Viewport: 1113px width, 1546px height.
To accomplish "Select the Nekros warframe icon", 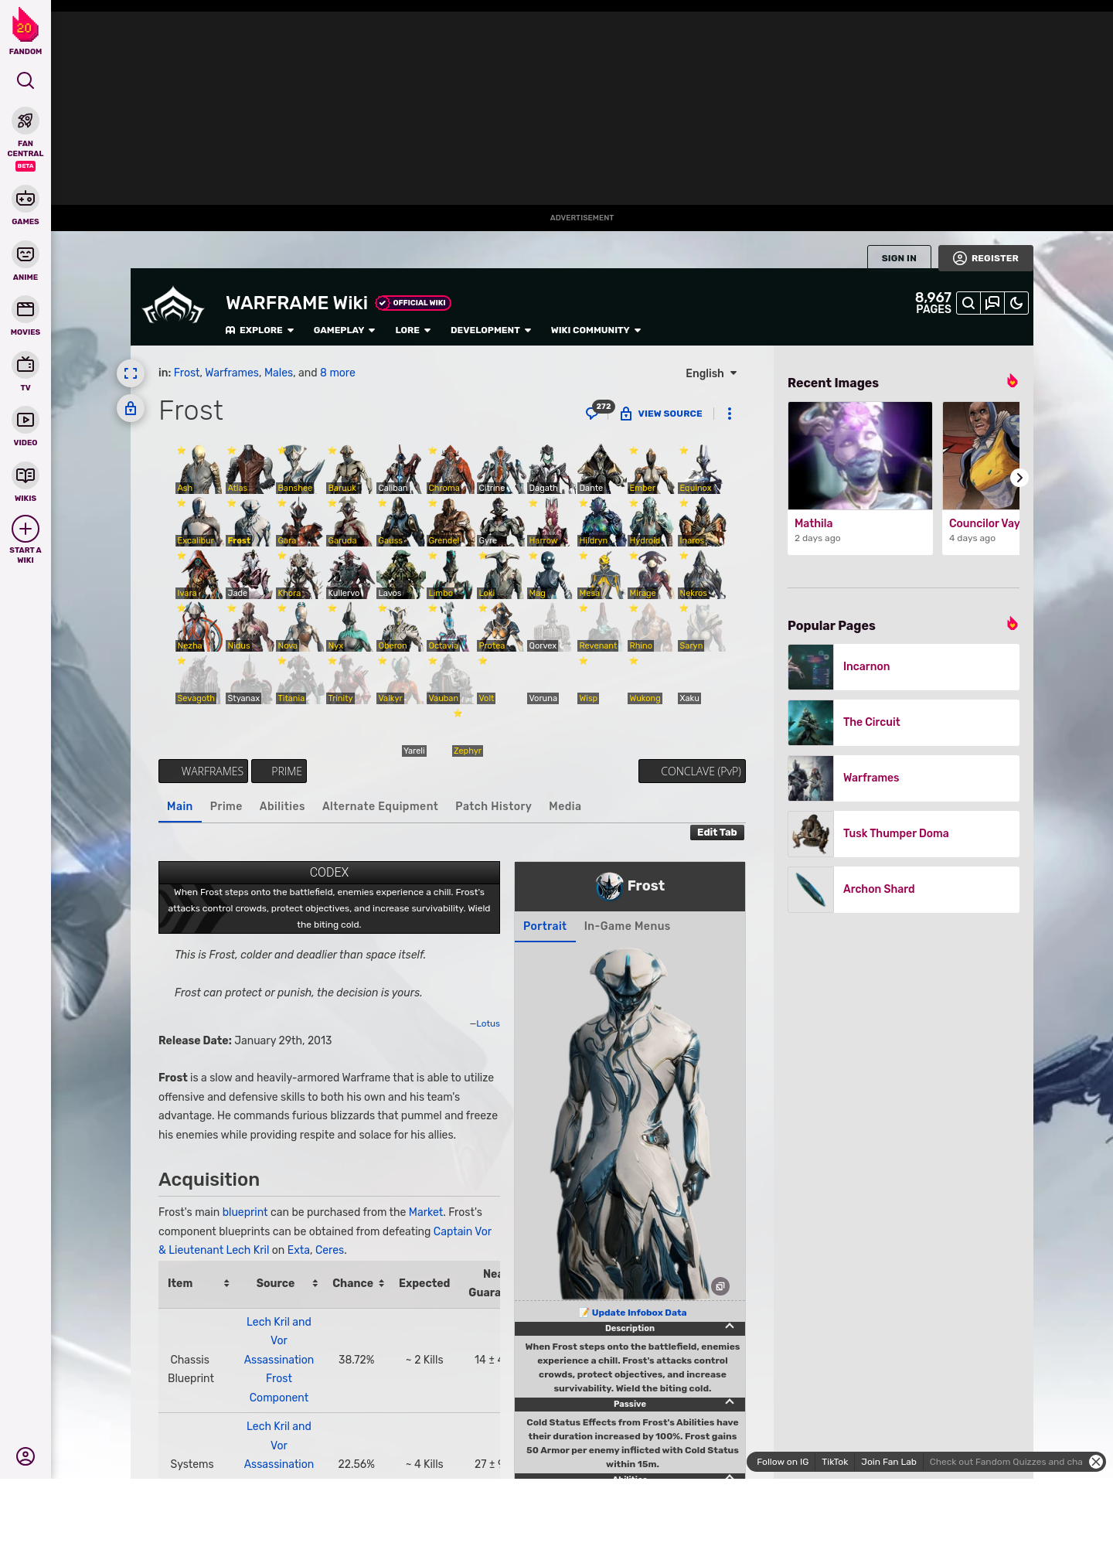I will tap(701, 574).
